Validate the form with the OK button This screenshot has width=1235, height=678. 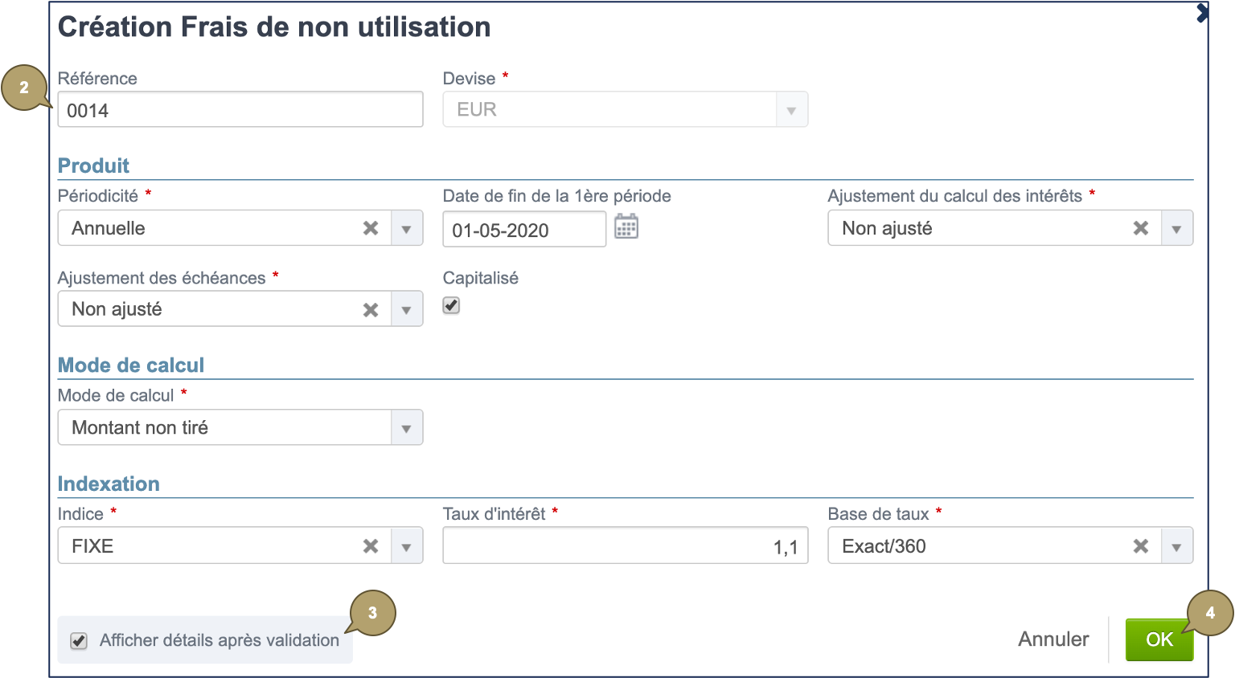1159,639
